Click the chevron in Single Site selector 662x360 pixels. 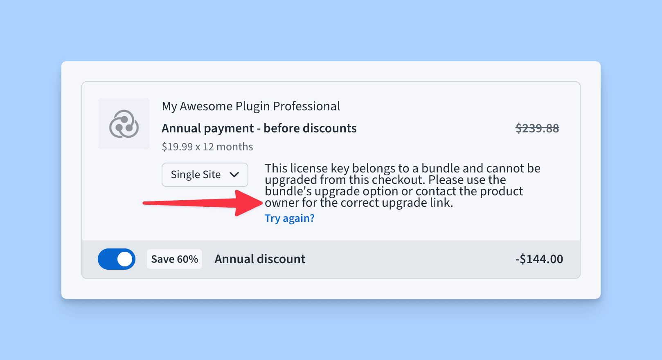click(x=234, y=175)
